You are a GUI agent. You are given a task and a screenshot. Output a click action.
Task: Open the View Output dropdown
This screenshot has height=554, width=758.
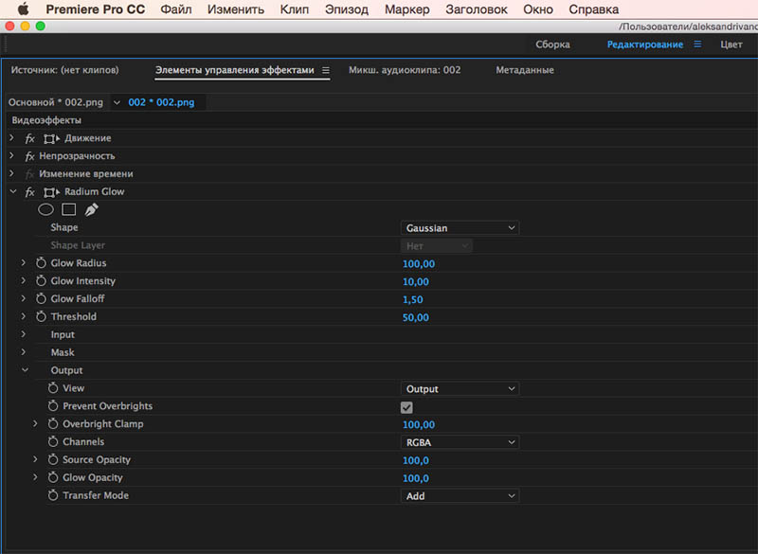[x=460, y=389]
